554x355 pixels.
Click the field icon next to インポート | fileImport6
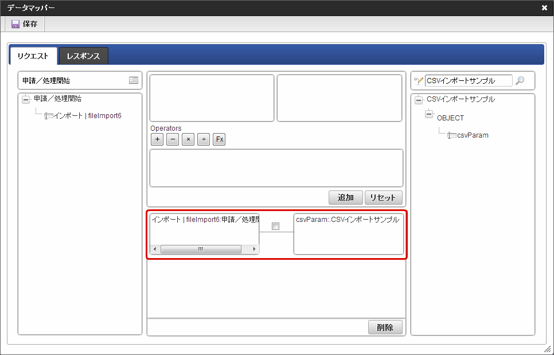[48, 116]
